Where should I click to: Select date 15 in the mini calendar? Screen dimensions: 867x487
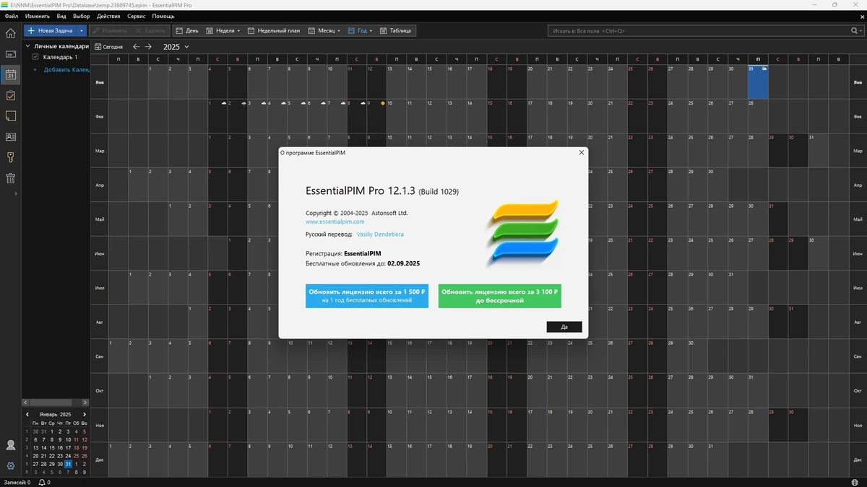52,448
